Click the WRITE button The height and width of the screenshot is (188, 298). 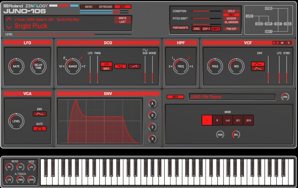pos(123,18)
